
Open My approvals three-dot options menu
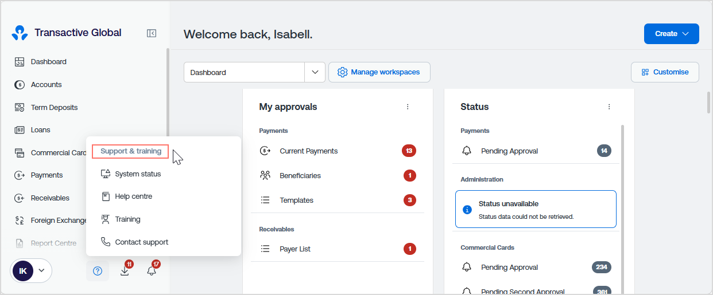pos(408,107)
